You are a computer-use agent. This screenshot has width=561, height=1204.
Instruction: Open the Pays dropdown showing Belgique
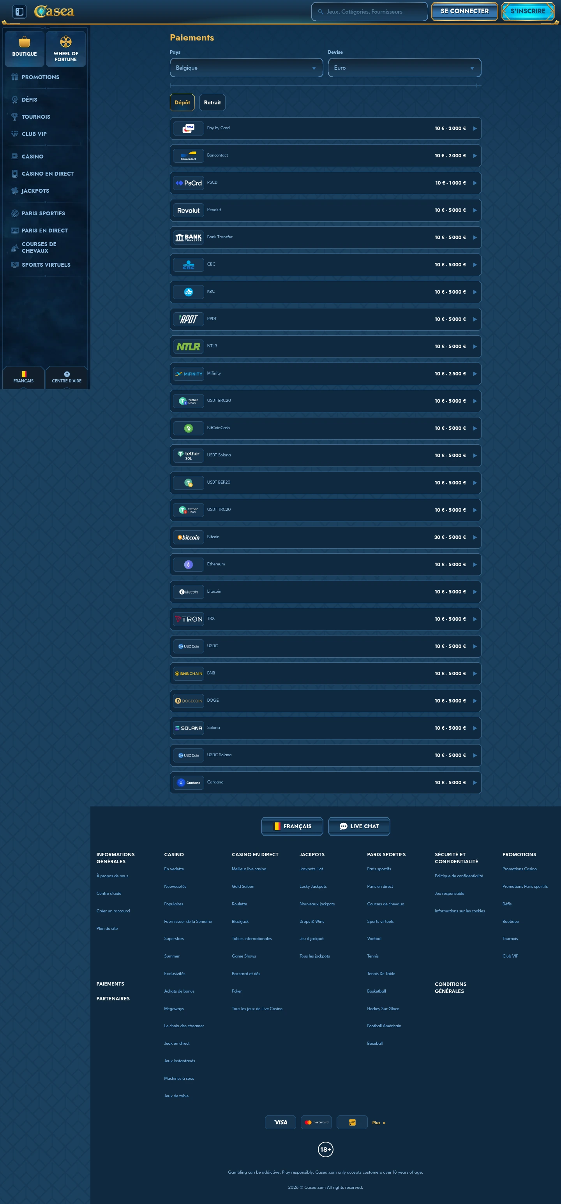click(x=246, y=68)
